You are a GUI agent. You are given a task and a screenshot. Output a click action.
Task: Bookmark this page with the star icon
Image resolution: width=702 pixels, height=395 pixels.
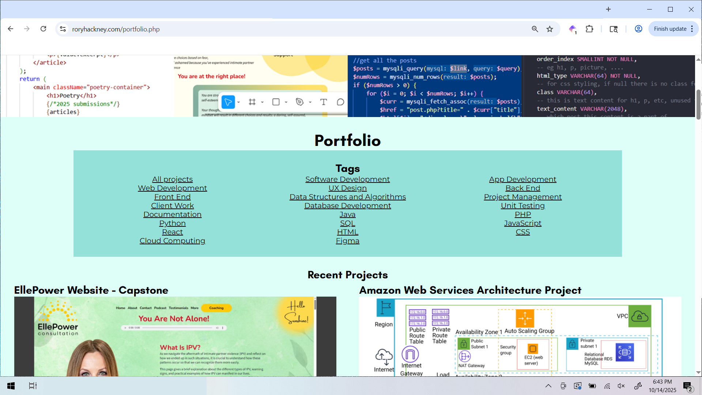tap(550, 29)
